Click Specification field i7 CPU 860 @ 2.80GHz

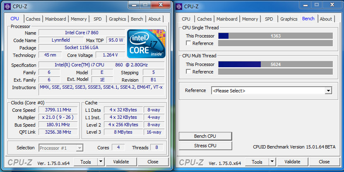click(101, 65)
